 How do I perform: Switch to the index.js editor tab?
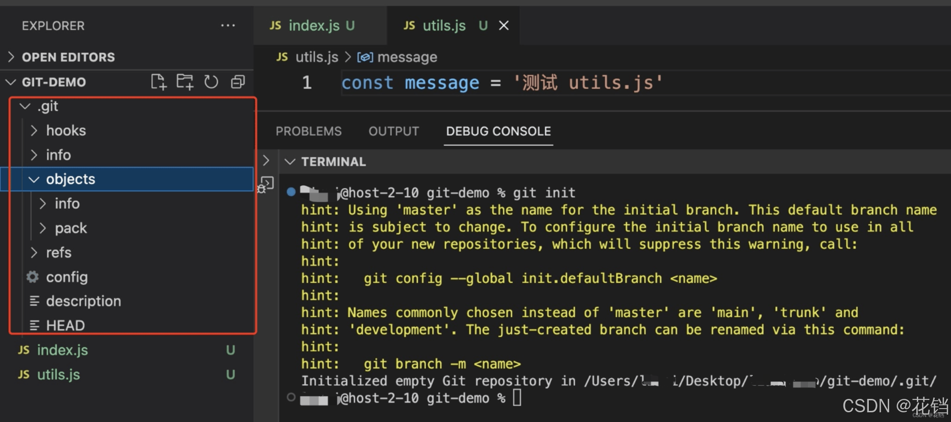[320, 25]
